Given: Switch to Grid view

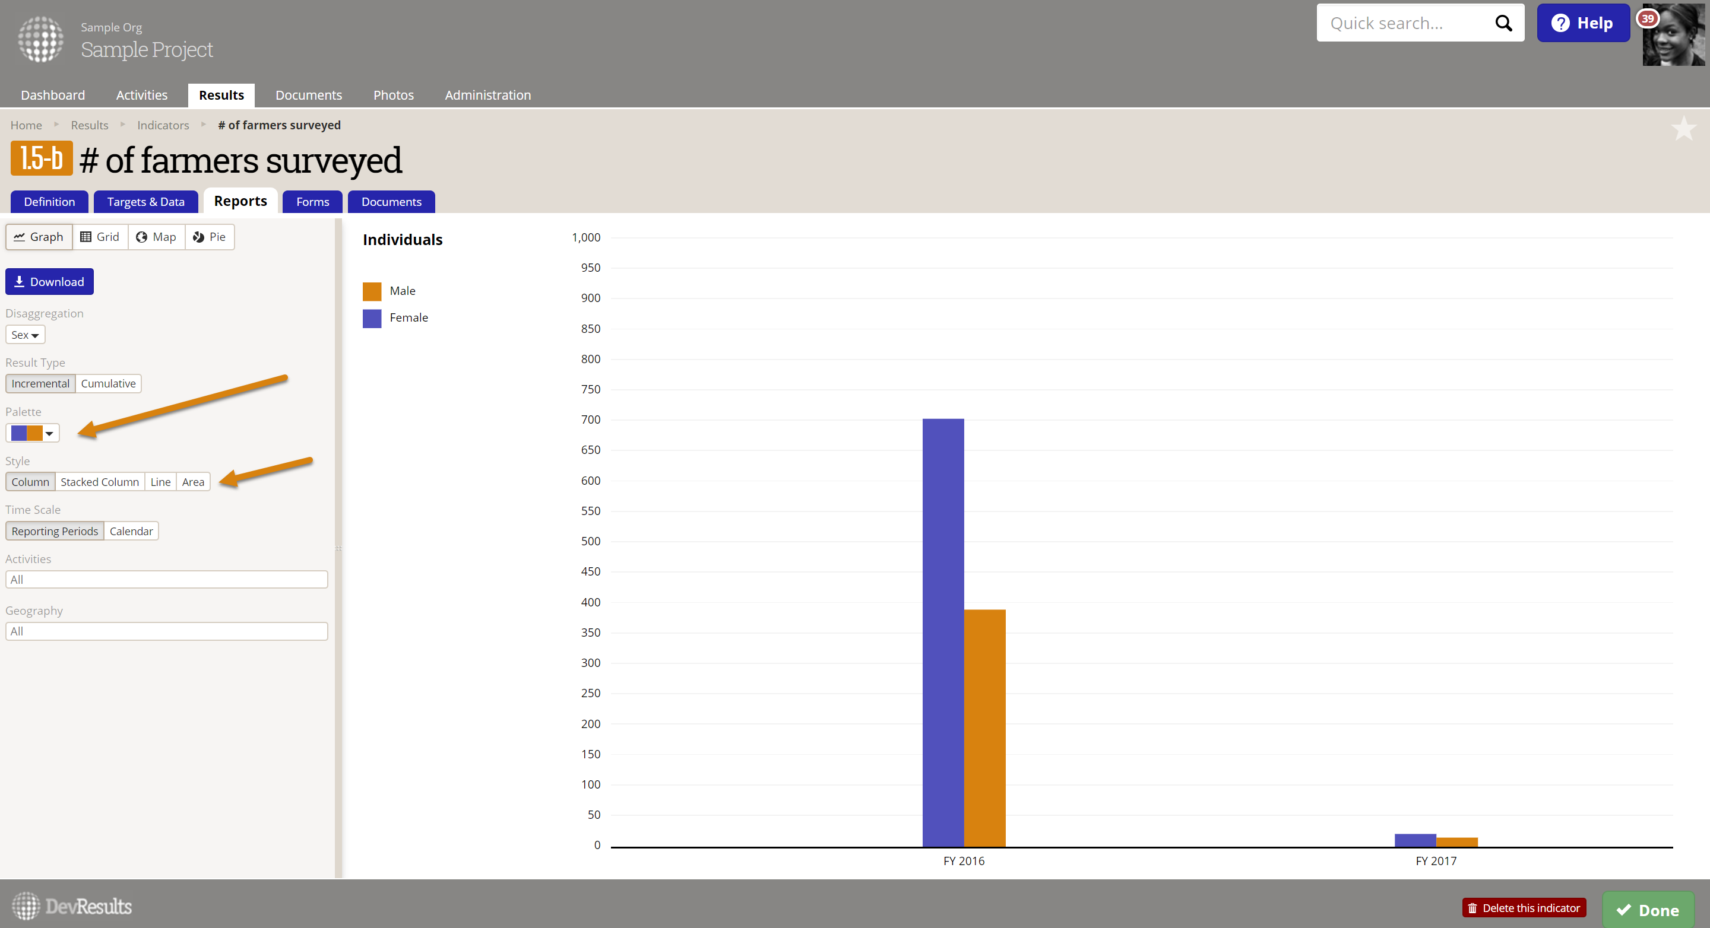Looking at the screenshot, I should point(100,237).
